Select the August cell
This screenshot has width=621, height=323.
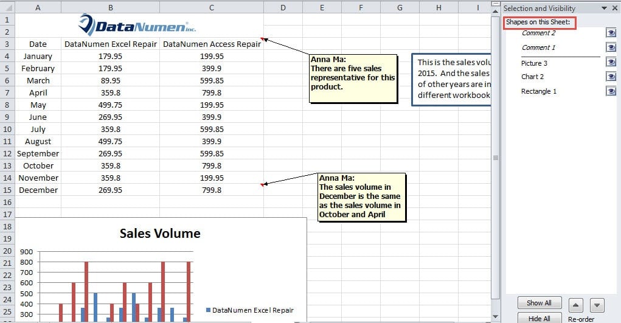tap(38, 142)
